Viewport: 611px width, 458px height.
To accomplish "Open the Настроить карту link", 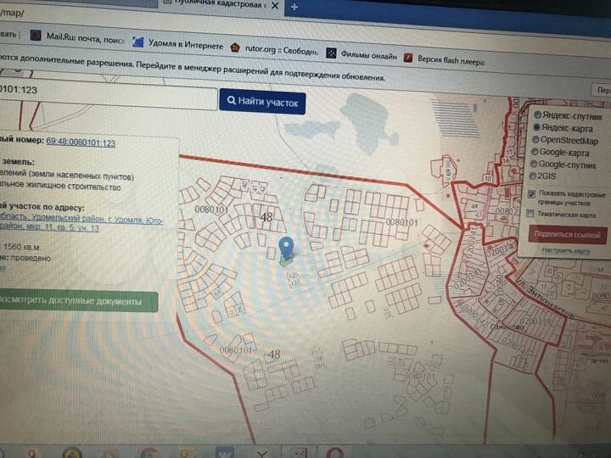I will 566,251.
